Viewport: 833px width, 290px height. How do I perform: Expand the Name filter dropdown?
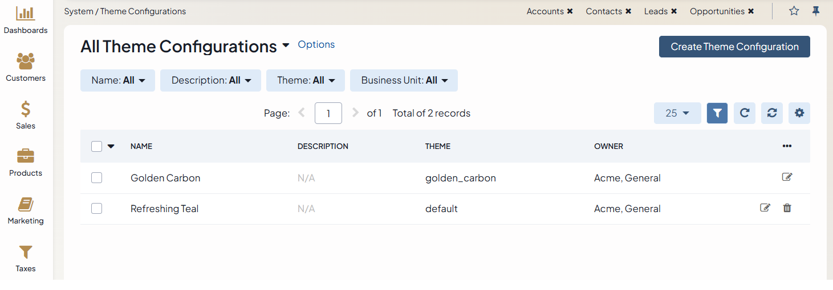tap(117, 81)
